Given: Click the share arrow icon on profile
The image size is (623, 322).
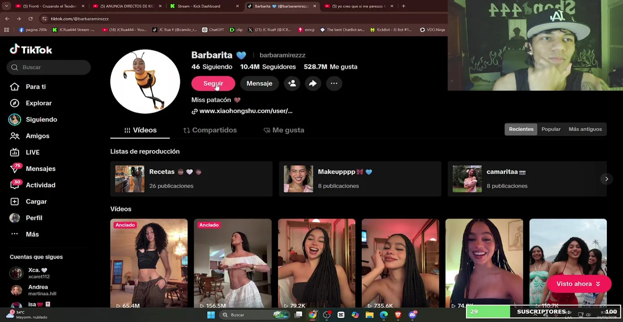Looking at the screenshot, I should tap(313, 84).
